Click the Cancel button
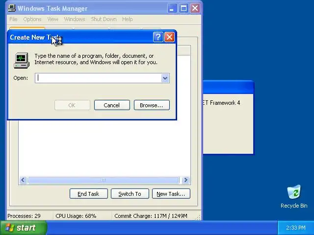Screen dimensions: 314x235 tap(112, 105)
